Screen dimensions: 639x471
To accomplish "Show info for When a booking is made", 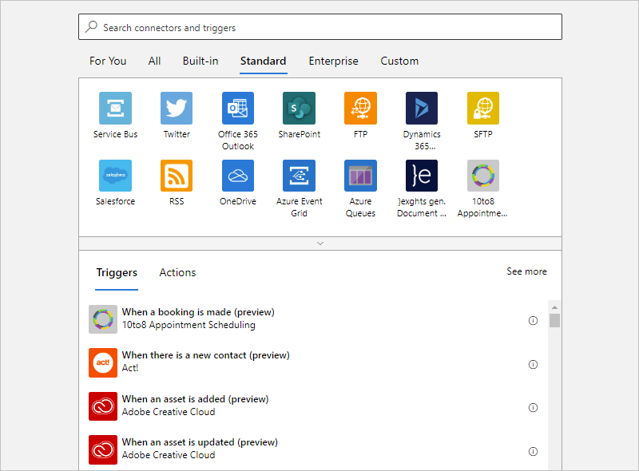I will click(533, 321).
